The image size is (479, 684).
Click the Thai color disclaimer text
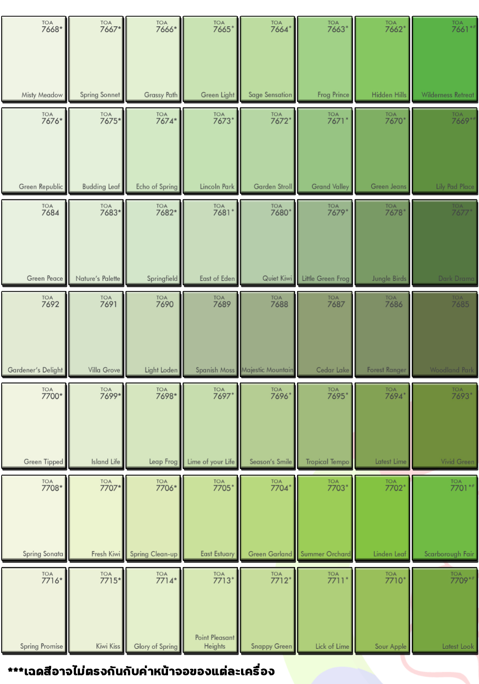coord(141,671)
